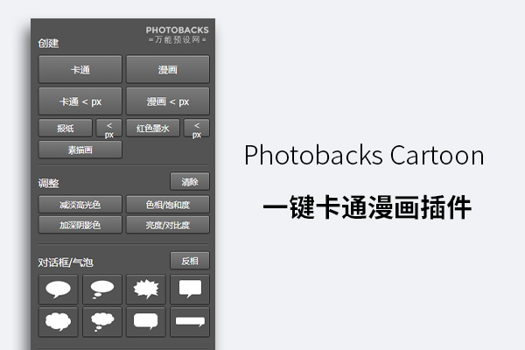Viewport: 525px width, 350px height.
Task: Click < px button beside 红色墨水
Action: 197,128
